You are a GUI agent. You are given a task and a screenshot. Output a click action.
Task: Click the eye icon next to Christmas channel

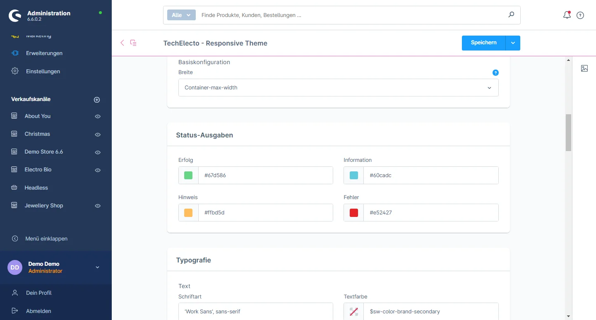point(98,135)
